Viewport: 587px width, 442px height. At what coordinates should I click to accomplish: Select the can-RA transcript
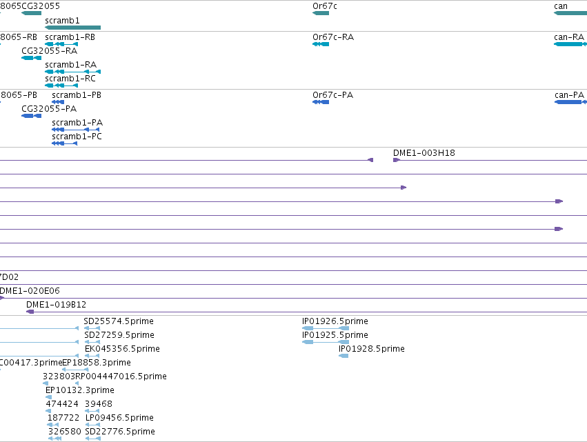click(x=570, y=44)
